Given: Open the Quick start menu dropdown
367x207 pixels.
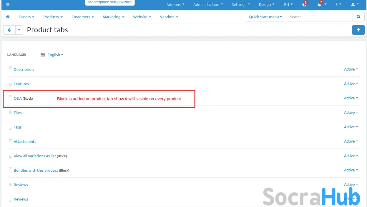Looking at the screenshot, I should pyautogui.click(x=265, y=17).
